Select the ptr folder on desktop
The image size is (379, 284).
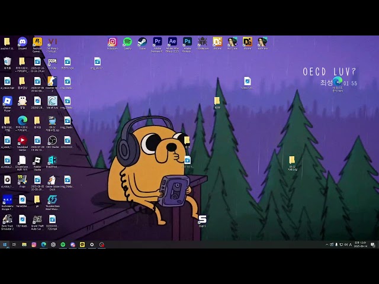(x=37, y=200)
